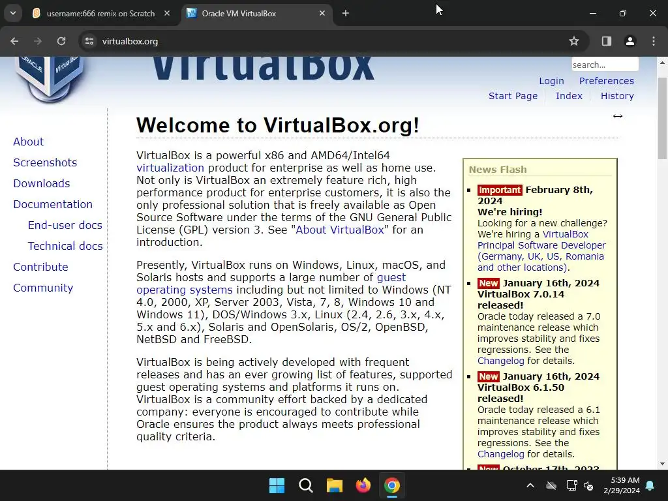
Task: Expand the tab search dropdown
Action: pyautogui.click(x=13, y=13)
